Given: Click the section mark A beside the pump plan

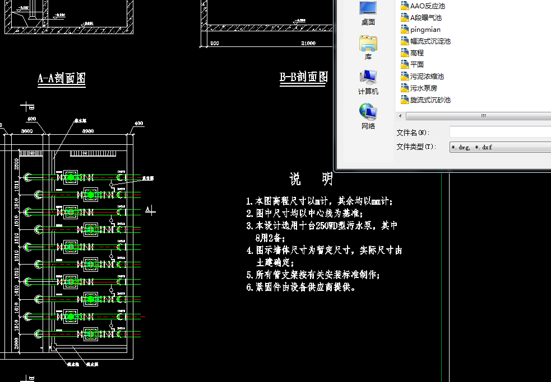Looking at the screenshot, I should (150, 210).
